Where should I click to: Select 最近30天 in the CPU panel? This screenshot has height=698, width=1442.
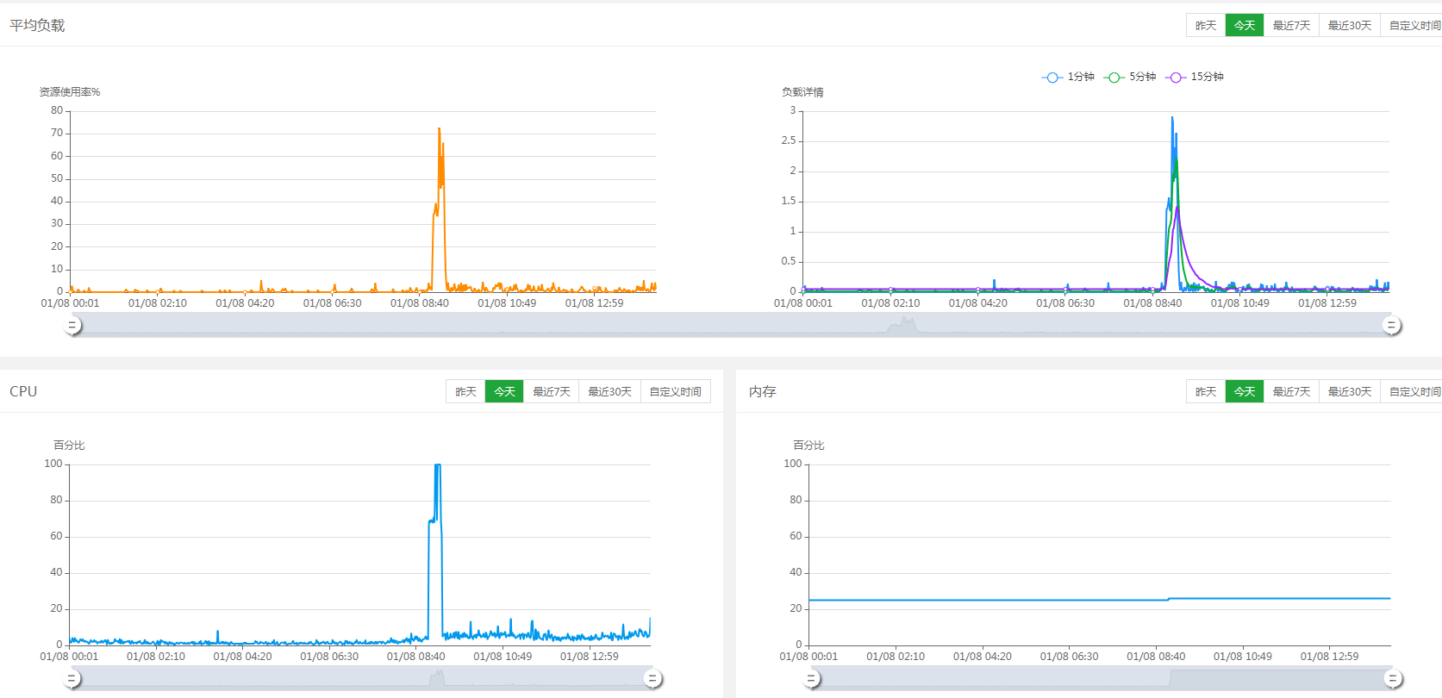[x=610, y=392]
